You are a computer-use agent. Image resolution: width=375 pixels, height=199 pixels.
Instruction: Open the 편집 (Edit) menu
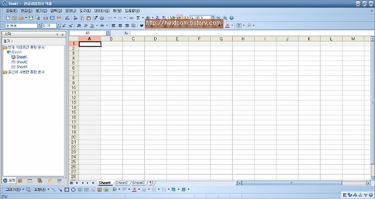point(27,11)
